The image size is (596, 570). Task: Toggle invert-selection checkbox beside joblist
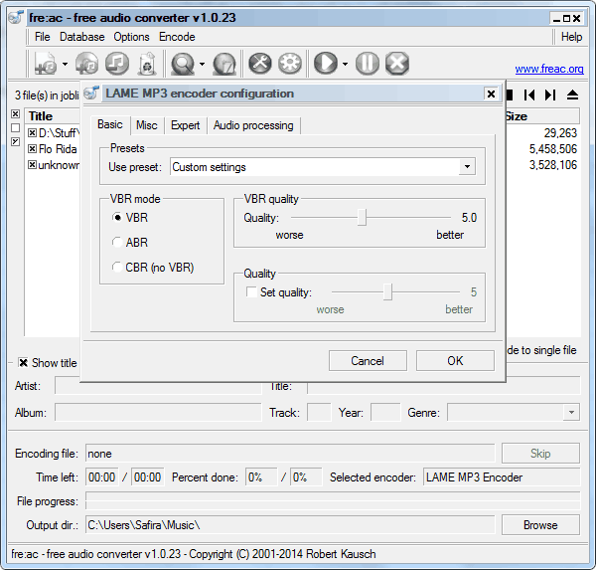(x=15, y=141)
